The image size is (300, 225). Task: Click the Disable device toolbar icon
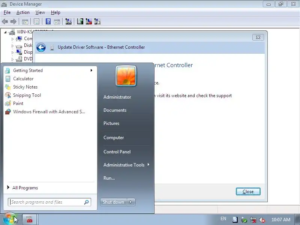point(97,21)
